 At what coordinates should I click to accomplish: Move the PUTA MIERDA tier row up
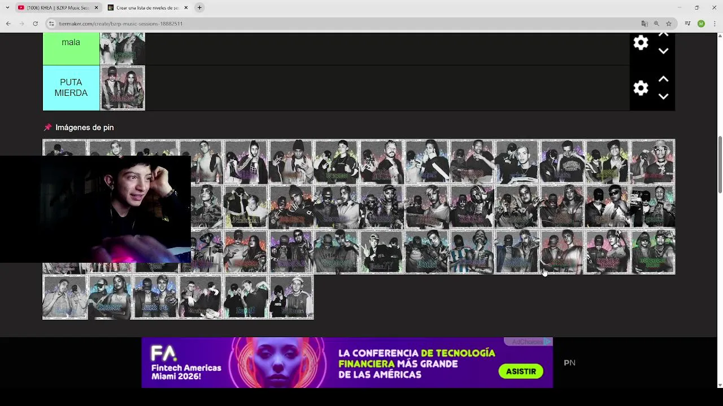(x=664, y=80)
